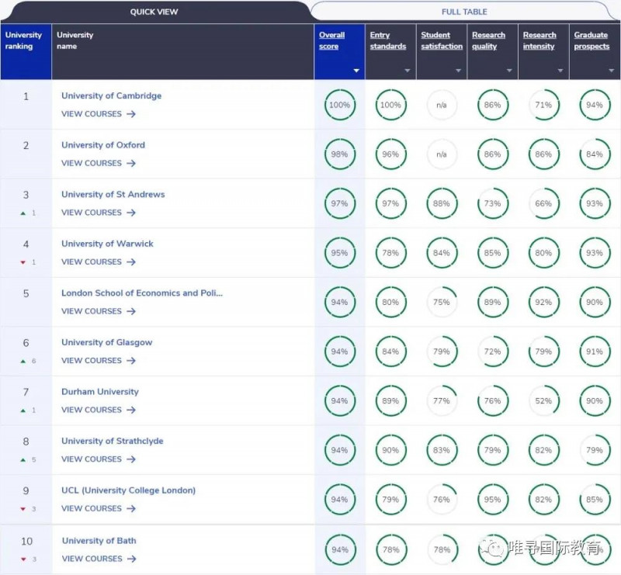Click the Entry standards sort arrow
The width and height of the screenshot is (621, 575).
[407, 71]
